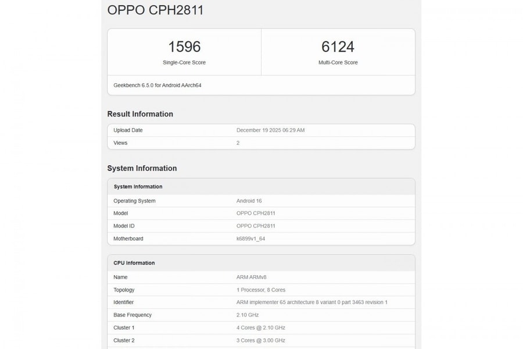Select the ARM implementer 65 identifier value
Image resolution: width=523 pixels, height=349 pixels.
(312, 302)
